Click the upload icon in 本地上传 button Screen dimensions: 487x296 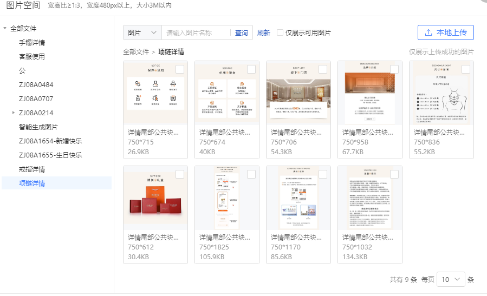coord(428,32)
